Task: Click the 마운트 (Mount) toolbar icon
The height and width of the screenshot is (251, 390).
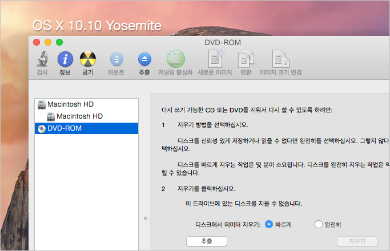Action: pyautogui.click(x=116, y=59)
